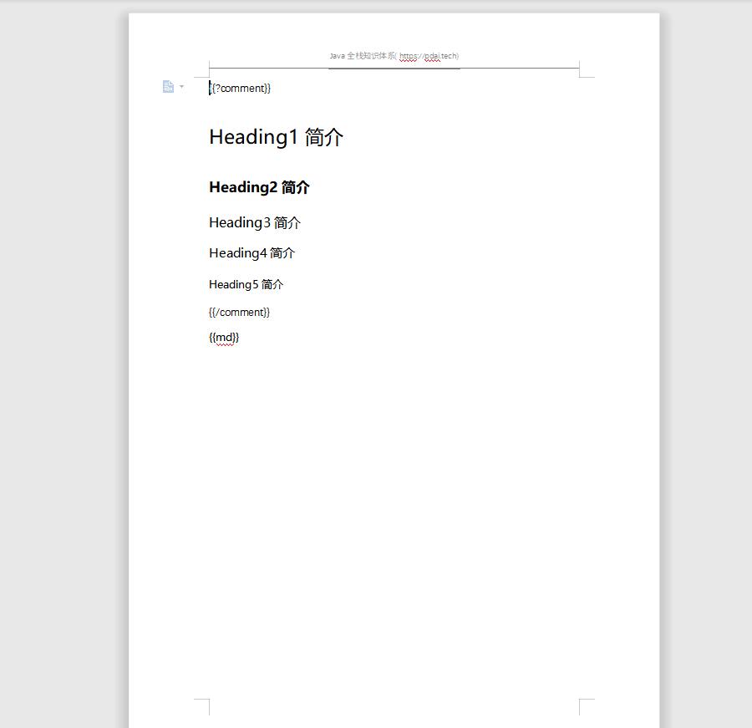Click the https://pdai.tech hyperlink in the header
Screen dimensions: 752x728
pos(426,56)
